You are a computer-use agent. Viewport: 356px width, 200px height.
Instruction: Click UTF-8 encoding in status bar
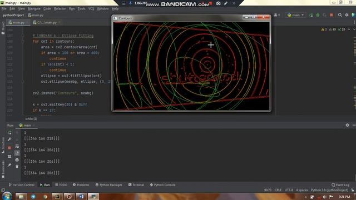click(x=289, y=190)
